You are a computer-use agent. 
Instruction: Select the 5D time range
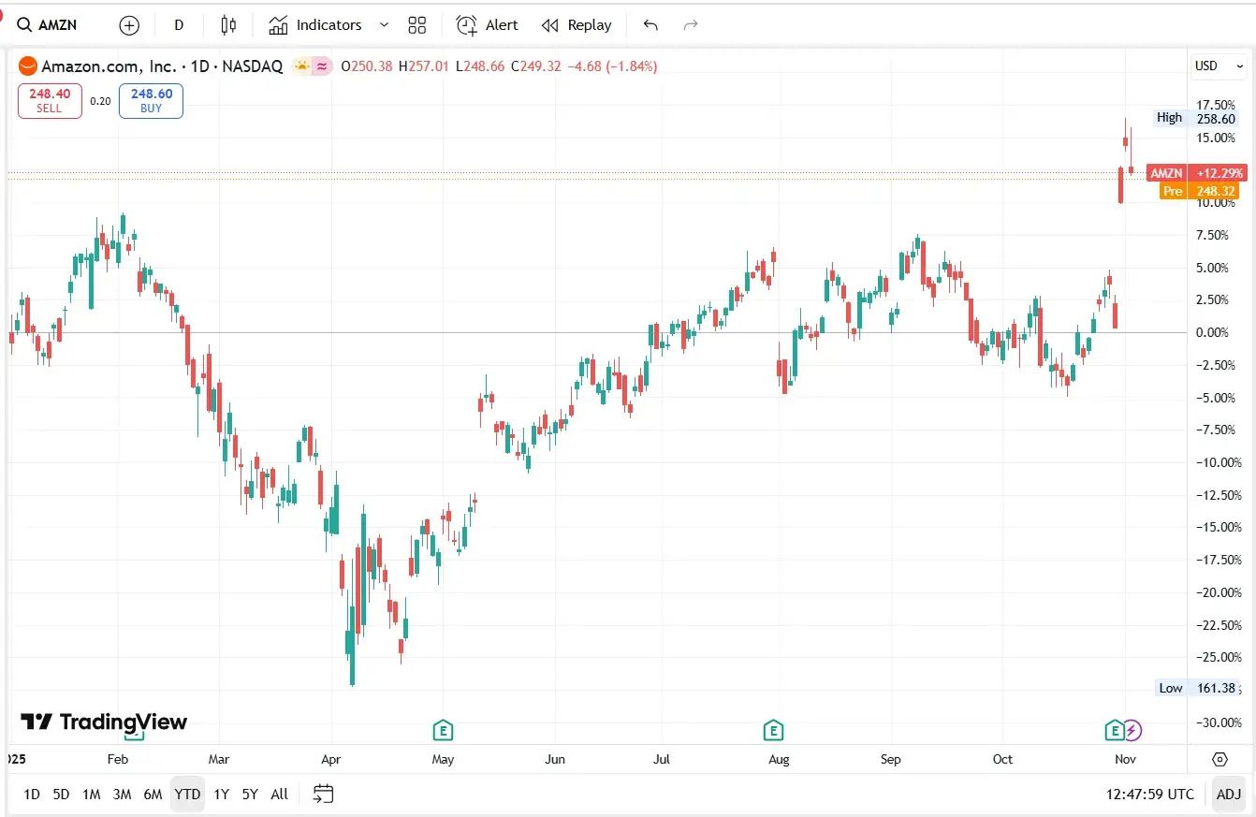[x=61, y=795]
